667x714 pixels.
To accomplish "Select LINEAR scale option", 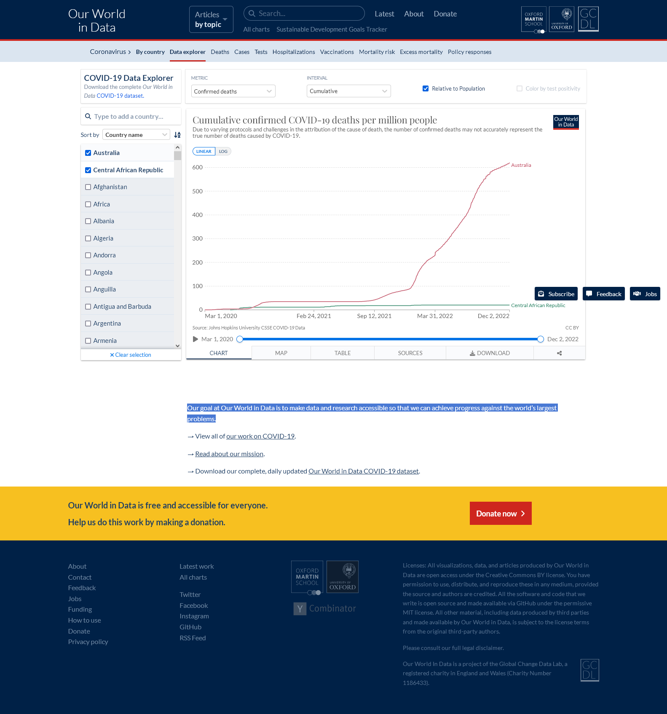I will [x=204, y=151].
